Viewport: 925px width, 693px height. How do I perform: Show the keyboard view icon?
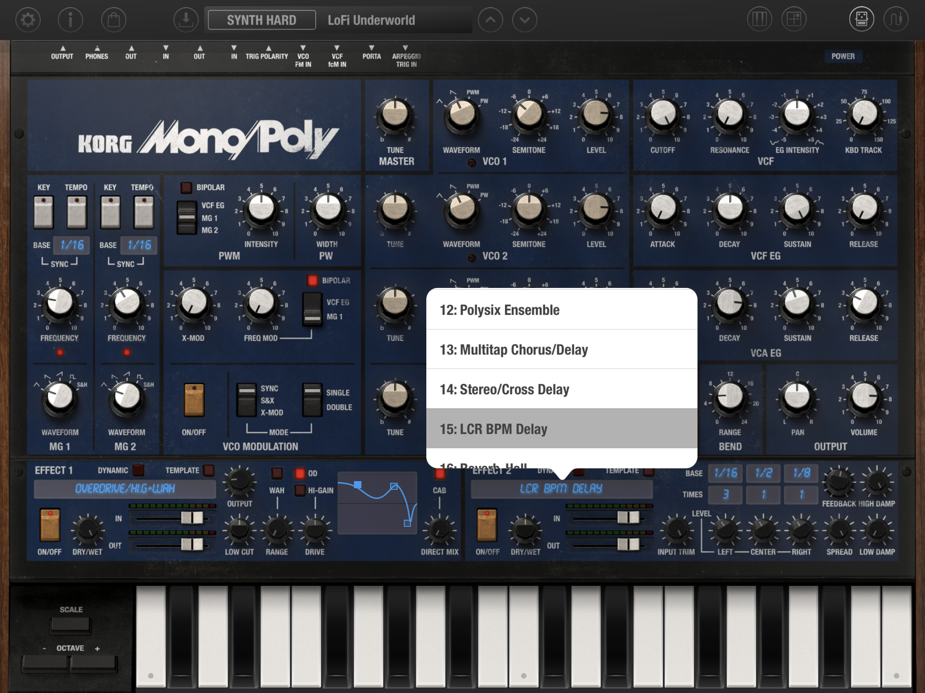759,19
